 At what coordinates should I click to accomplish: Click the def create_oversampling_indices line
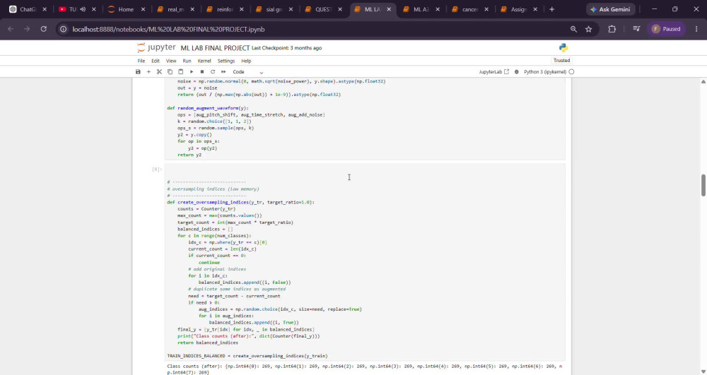coord(241,202)
